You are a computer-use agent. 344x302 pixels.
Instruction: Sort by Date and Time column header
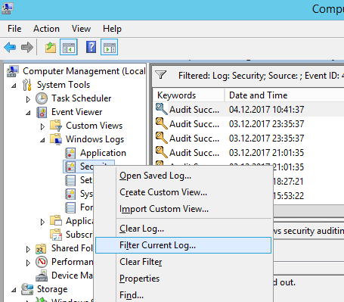click(x=284, y=95)
